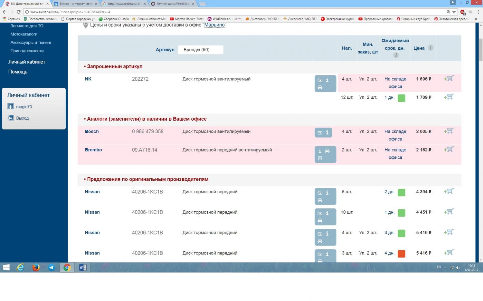Image resolution: width=483 pixels, height=301 pixels.
Task: Click green indicator in NK 1 дн. row
Action: [x=402, y=98]
